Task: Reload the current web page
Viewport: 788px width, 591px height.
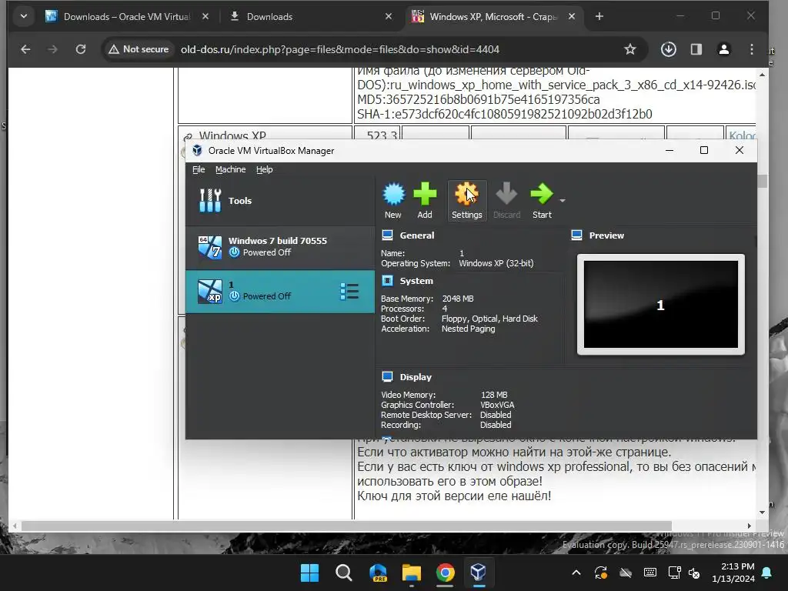Action: (x=80, y=49)
